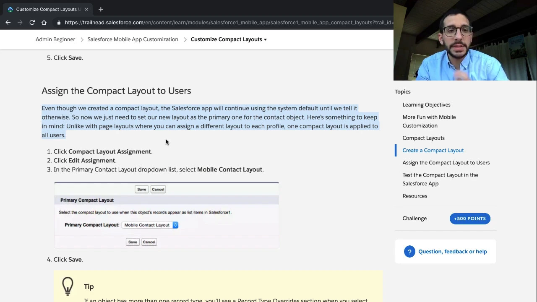Jump to Learning Objectives topic
Image resolution: width=537 pixels, height=302 pixels.
tap(426, 105)
